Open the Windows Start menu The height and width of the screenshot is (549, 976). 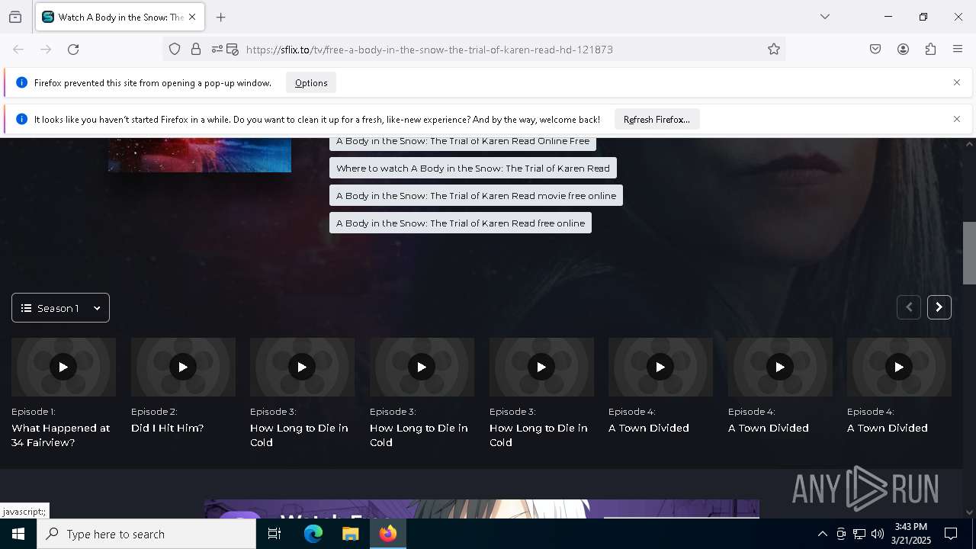(x=18, y=534)
